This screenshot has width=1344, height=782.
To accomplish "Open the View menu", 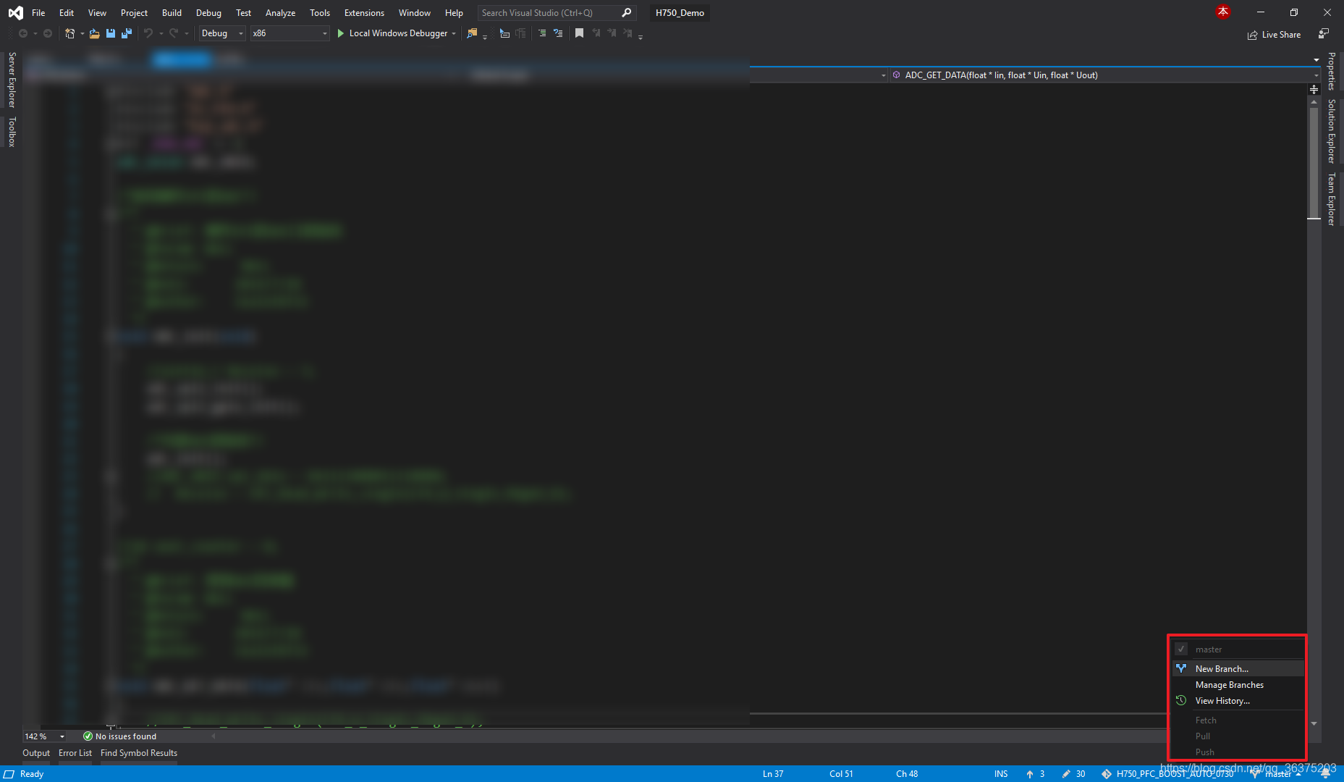I will (97, 13).
